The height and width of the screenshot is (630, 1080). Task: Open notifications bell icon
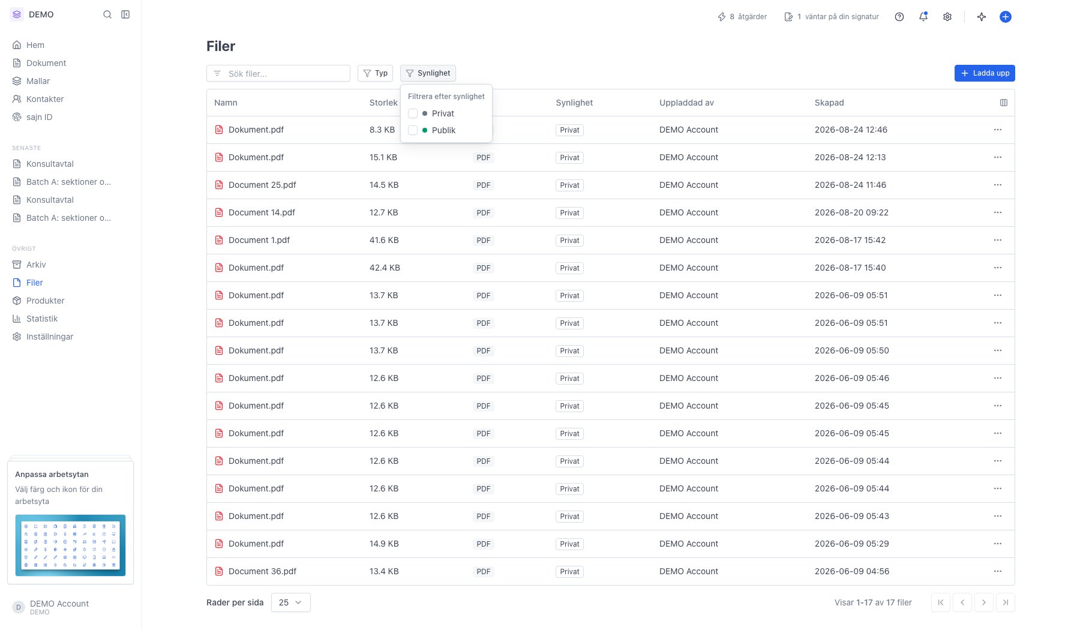point(923,17)
